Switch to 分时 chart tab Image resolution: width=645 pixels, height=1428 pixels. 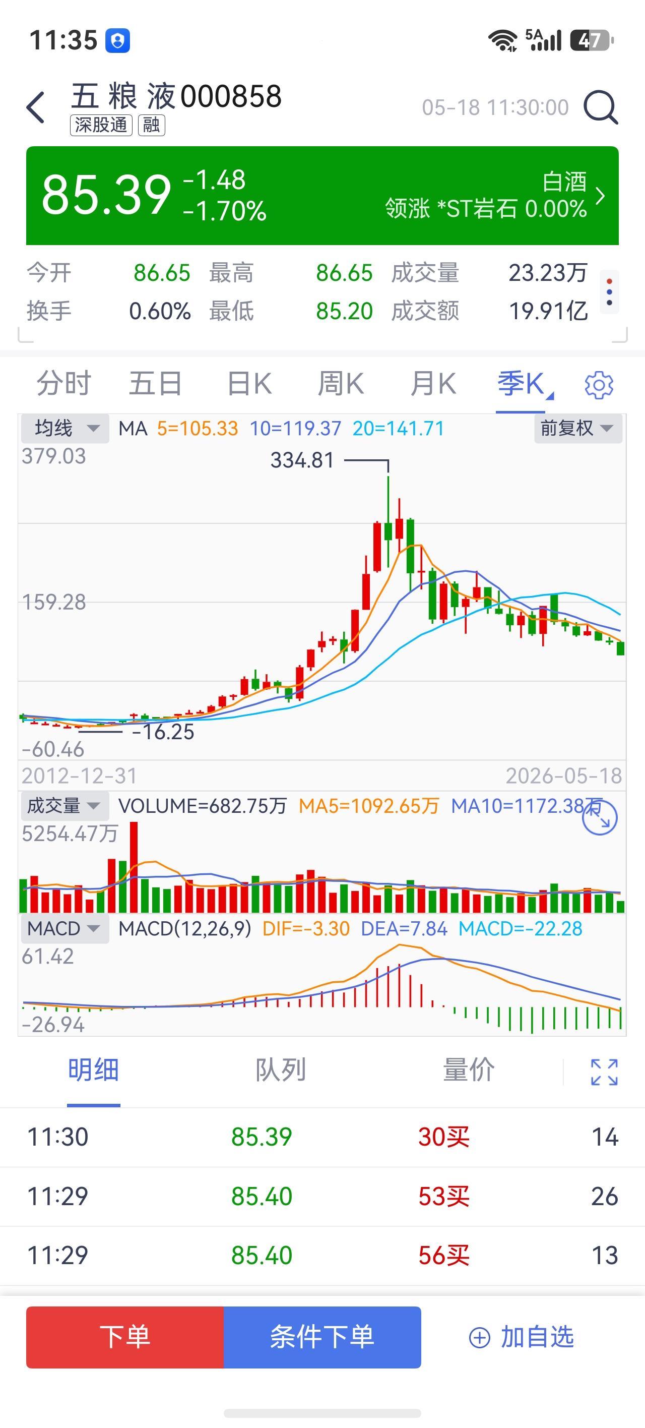pos(63,384)
